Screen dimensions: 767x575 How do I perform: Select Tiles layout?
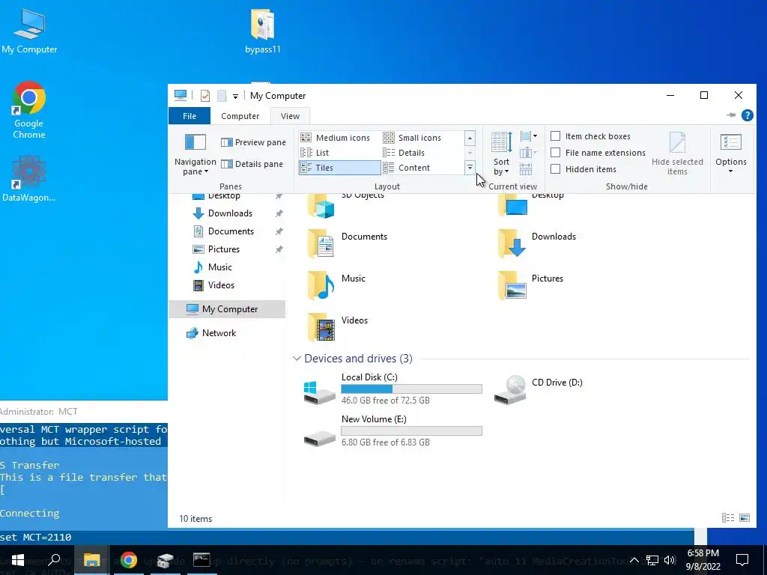(339, 168)
